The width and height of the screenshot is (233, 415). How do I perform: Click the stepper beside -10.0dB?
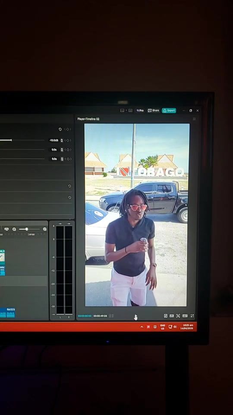click(62, 140)
